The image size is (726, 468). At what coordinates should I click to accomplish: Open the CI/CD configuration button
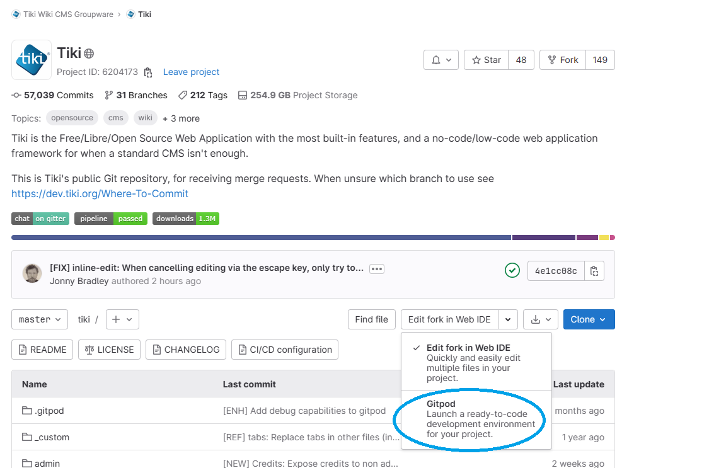pyautogui.click(x=285, y=350)
